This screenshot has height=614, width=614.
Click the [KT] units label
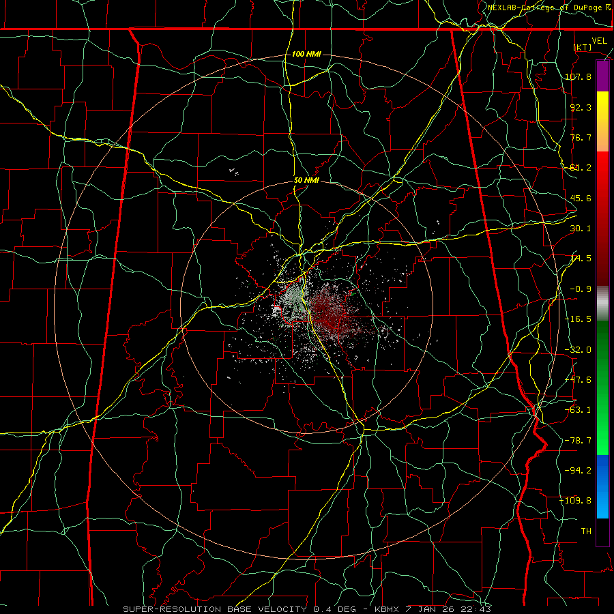tap(583, 47)
